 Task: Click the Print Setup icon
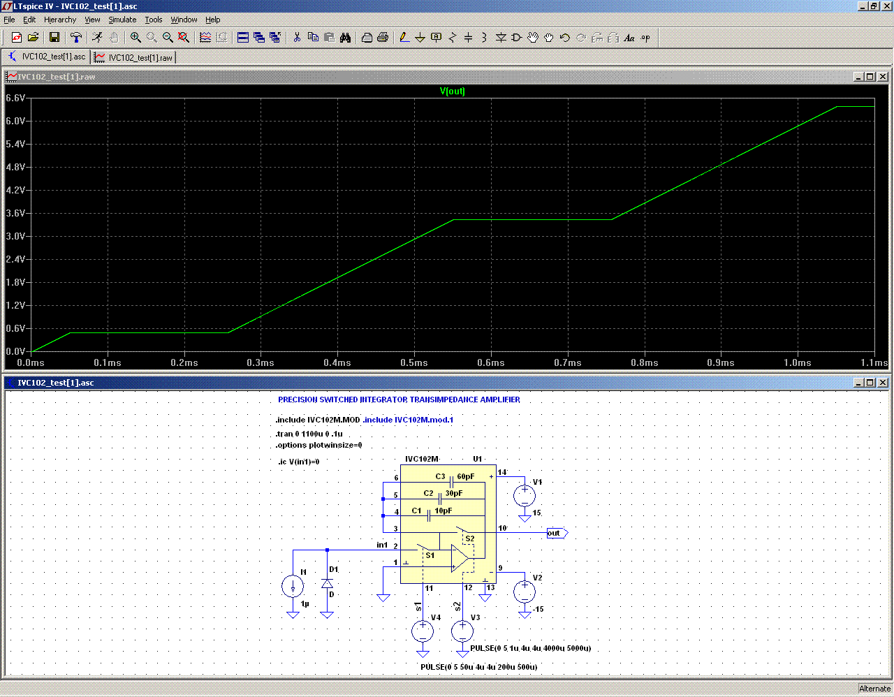(x=367, y=38)
